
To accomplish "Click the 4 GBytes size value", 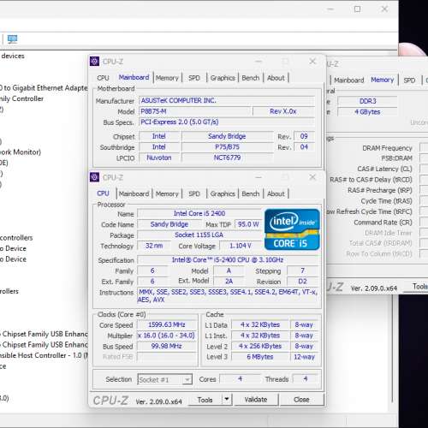I will [367, 112].
